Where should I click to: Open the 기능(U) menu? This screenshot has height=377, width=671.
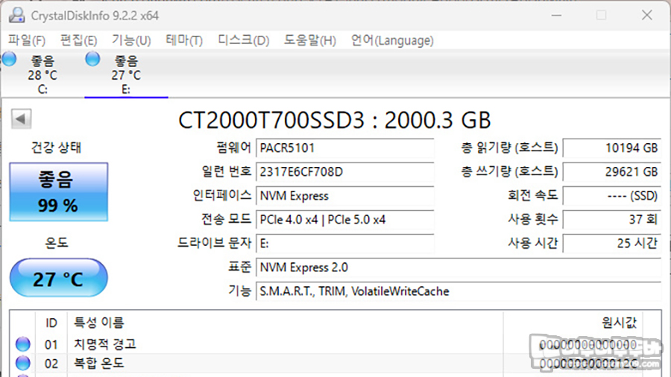click(x=131, y=41)
